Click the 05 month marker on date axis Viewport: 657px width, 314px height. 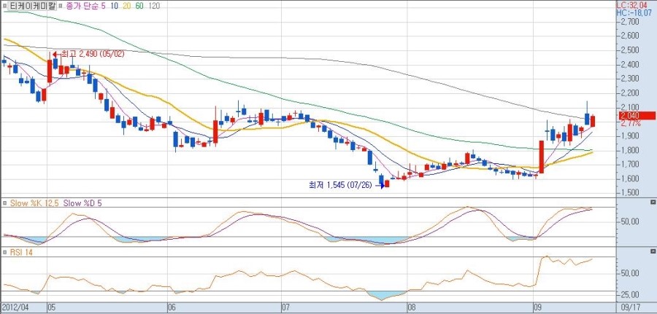point(52,307)
